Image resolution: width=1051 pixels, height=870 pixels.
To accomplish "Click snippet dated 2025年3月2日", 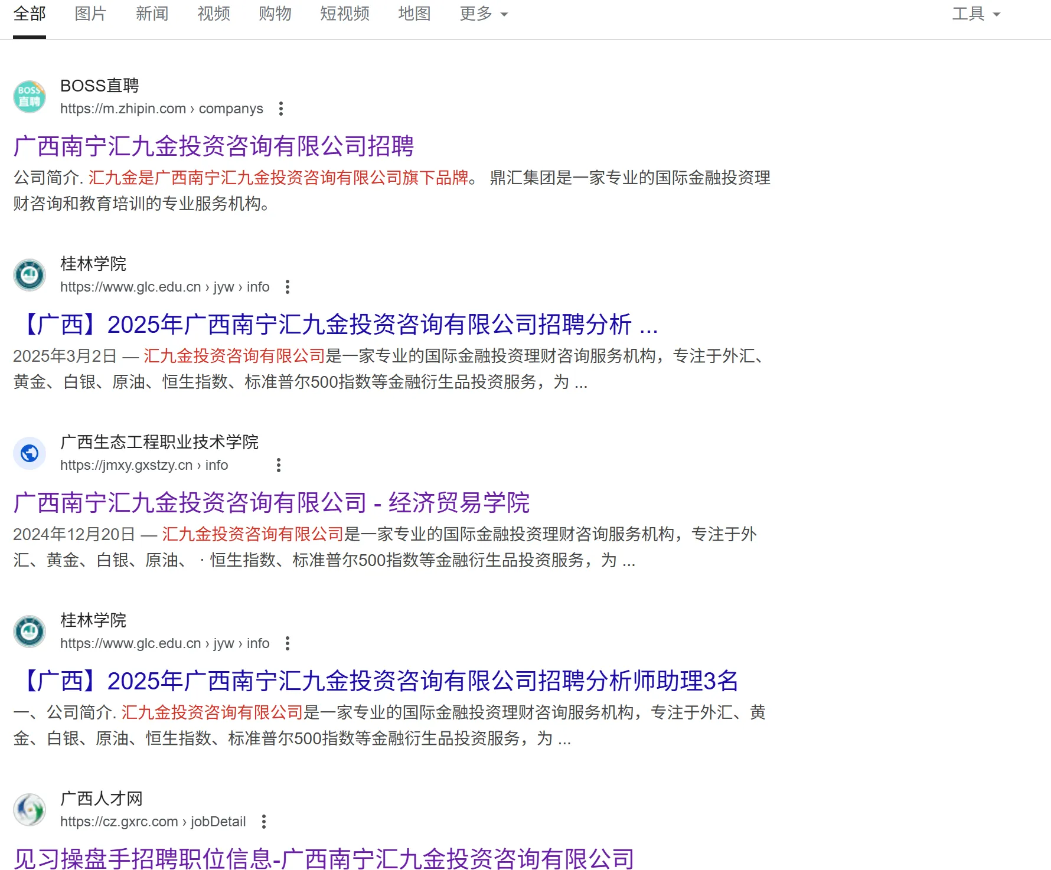I will (x=390, y=369).
